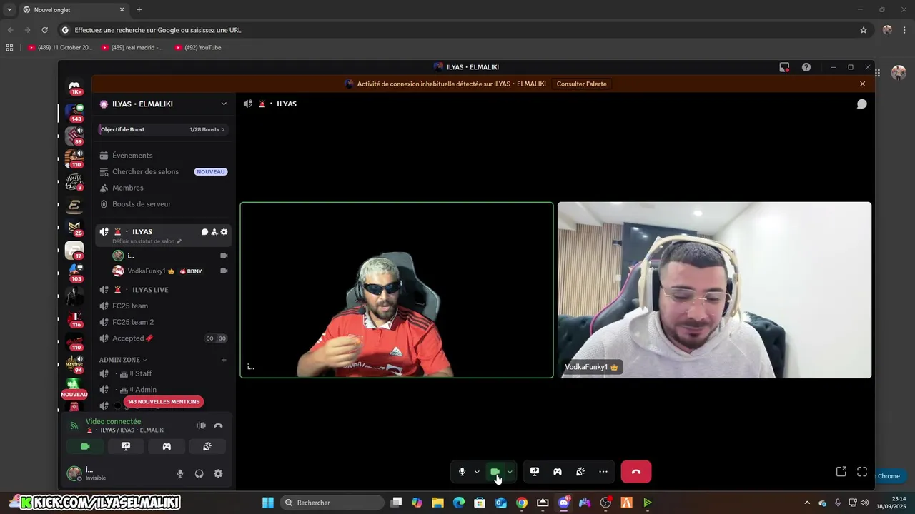The height and width of the screenshot is (514, 915).
Task: Open Membres list
Action: pos(164,188)
